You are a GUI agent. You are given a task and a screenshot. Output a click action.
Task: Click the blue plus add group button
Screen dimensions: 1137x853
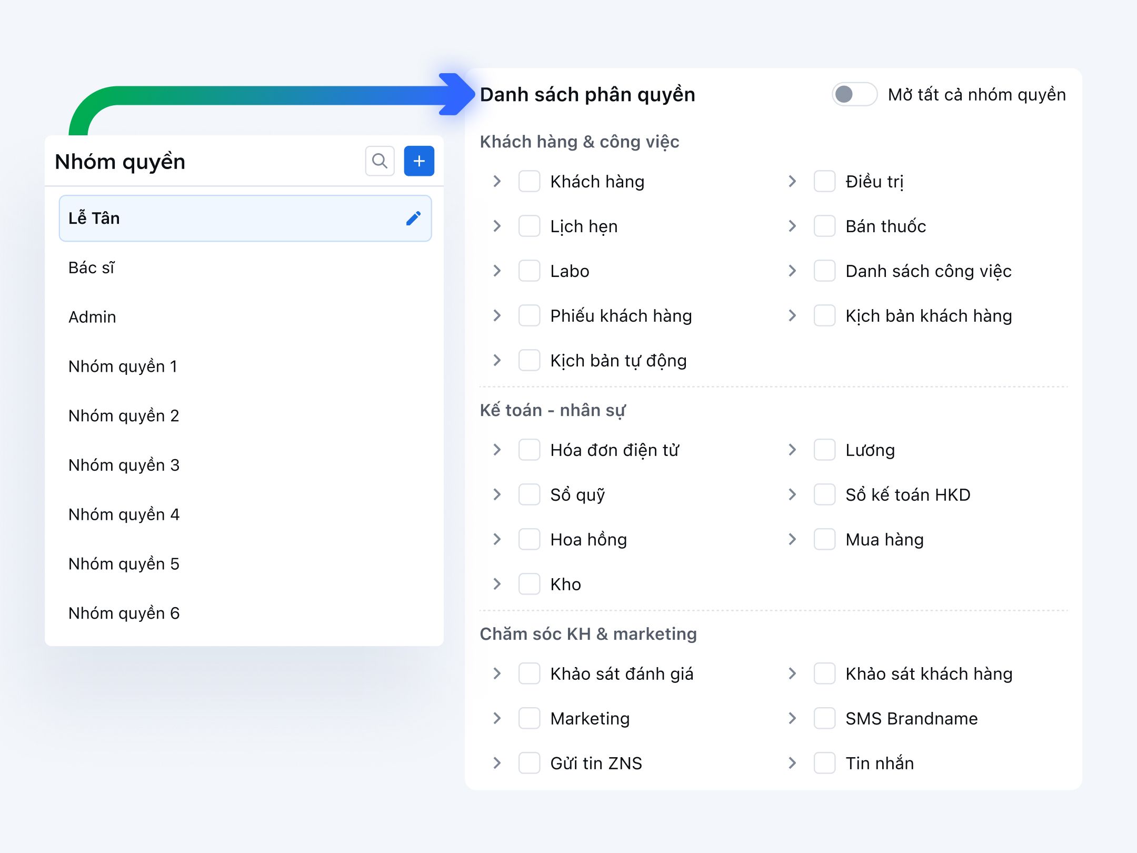(419, 161)
